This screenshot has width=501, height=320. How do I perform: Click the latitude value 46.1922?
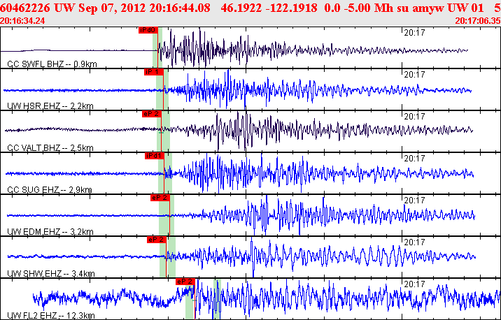point(241,8)
